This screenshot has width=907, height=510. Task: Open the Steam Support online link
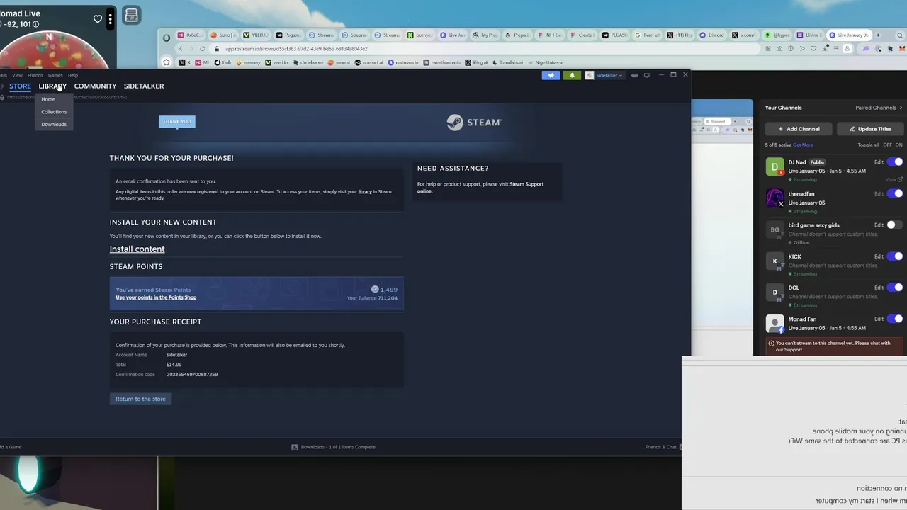526,184
